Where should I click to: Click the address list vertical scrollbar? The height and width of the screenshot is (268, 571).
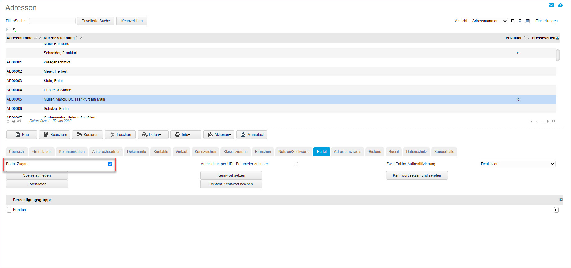point(558,55)
